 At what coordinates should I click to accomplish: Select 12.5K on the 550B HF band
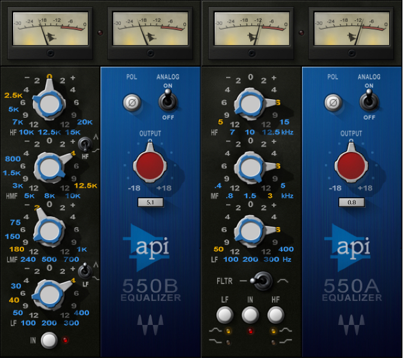(x=49, y=132)
